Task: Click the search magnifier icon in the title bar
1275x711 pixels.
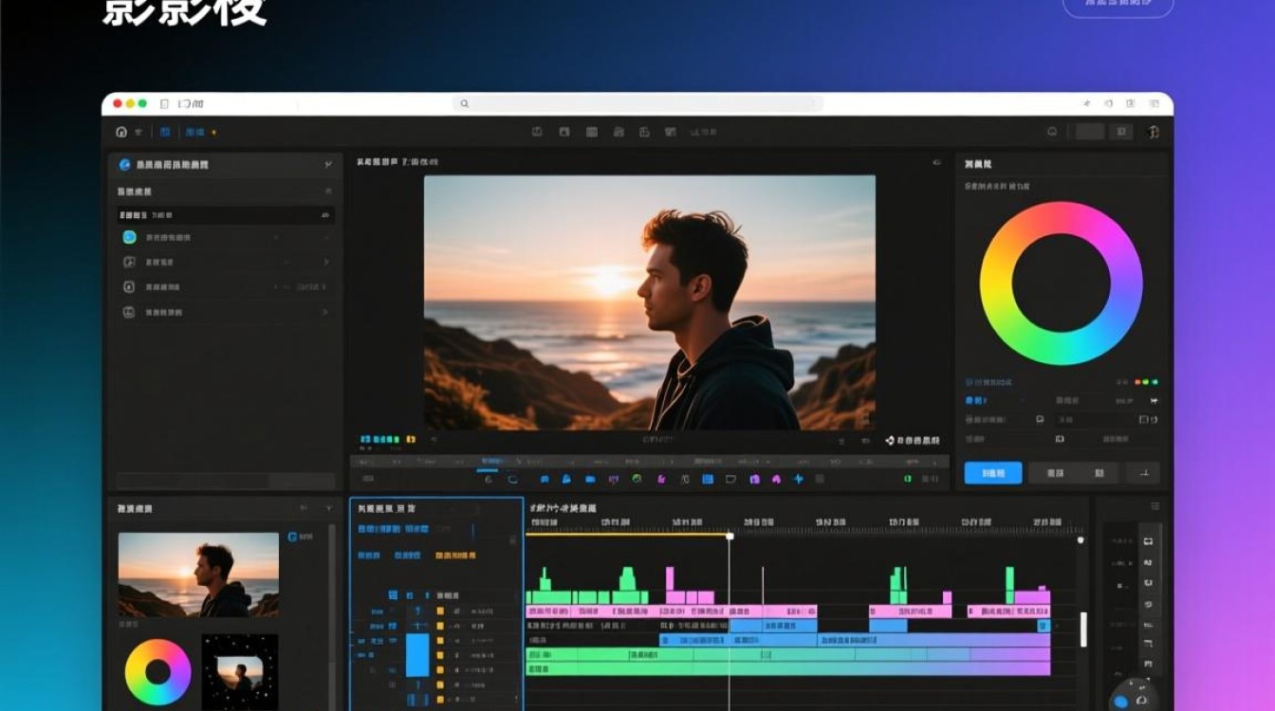Action: coord(465,104)
